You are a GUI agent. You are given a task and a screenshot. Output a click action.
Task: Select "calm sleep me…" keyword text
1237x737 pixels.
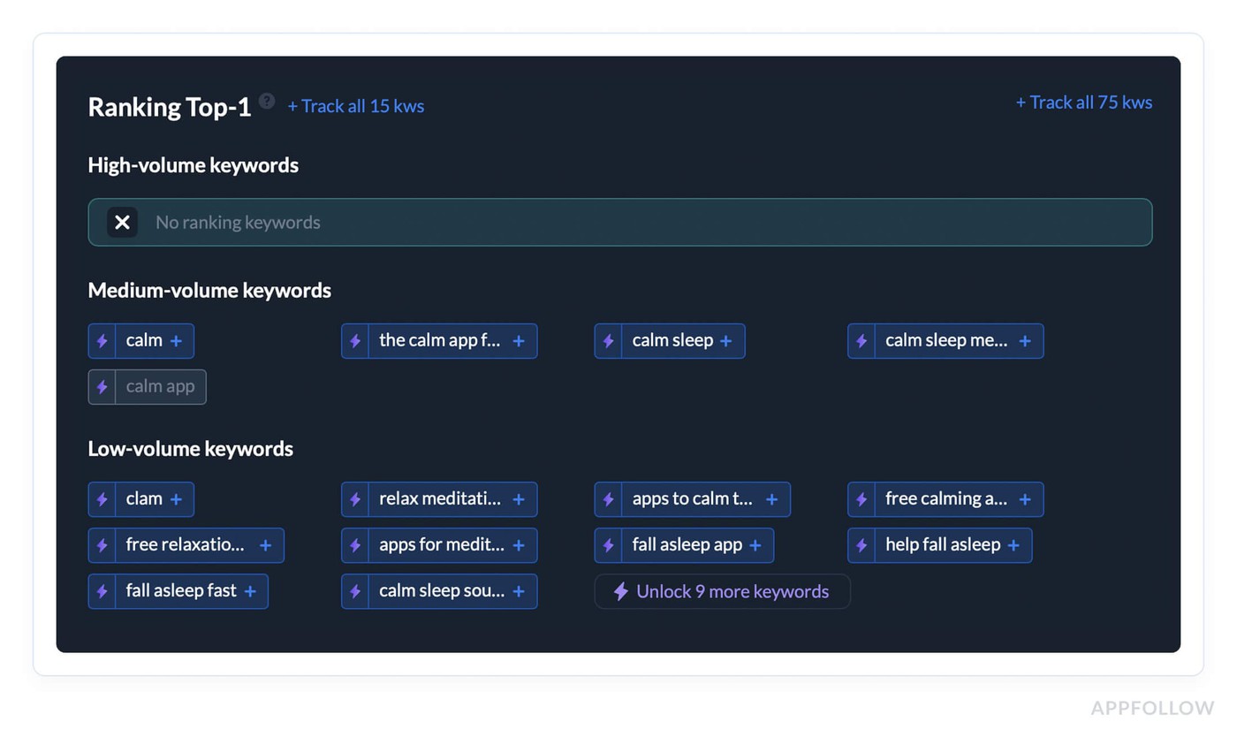pyautogui.click(x=946, y=340)
